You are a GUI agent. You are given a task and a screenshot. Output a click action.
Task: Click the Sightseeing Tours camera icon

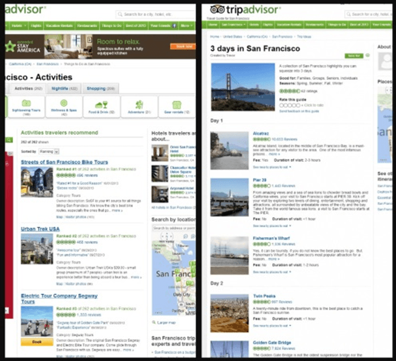26,103
